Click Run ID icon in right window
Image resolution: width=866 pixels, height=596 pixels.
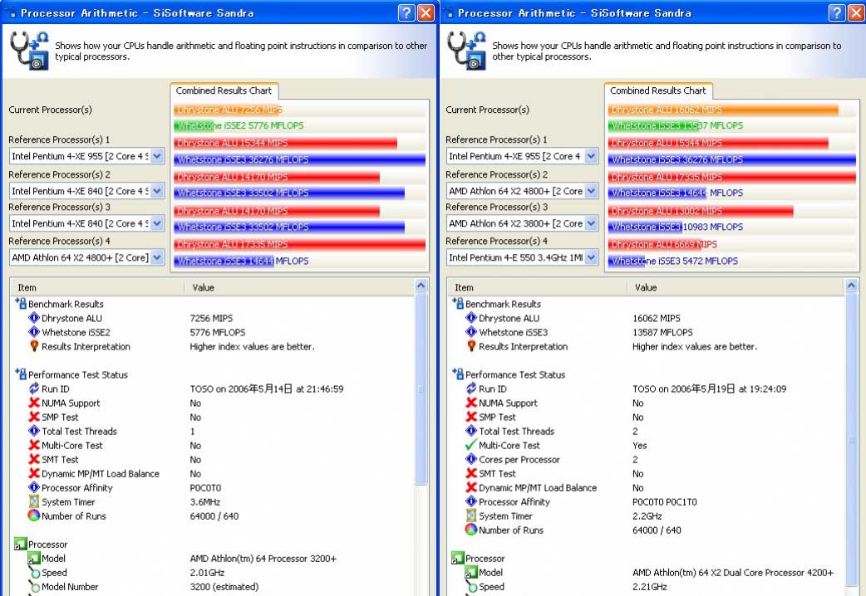pos(471,388)
